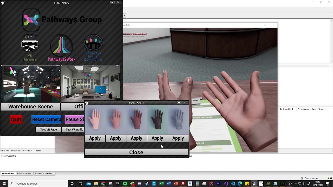Open Google Chrome from the taskbar
The width and height of the screenshot is (333, 187).
coord(103,184)
